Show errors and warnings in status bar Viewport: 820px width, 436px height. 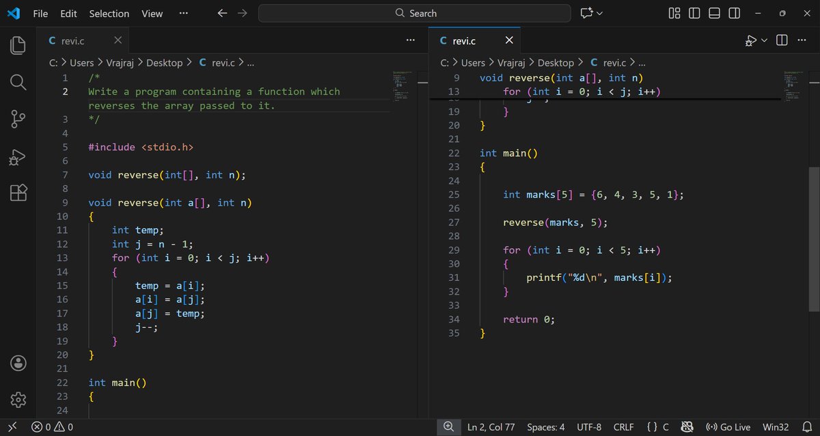tap(53, 427)
